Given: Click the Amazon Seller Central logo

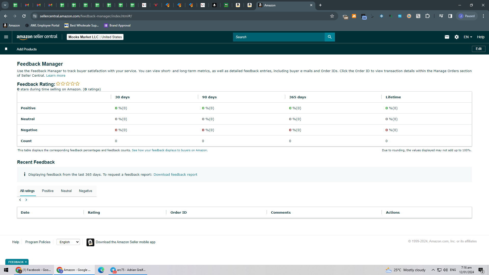Looking at the screenshot, I should click(x=37, y=37).
